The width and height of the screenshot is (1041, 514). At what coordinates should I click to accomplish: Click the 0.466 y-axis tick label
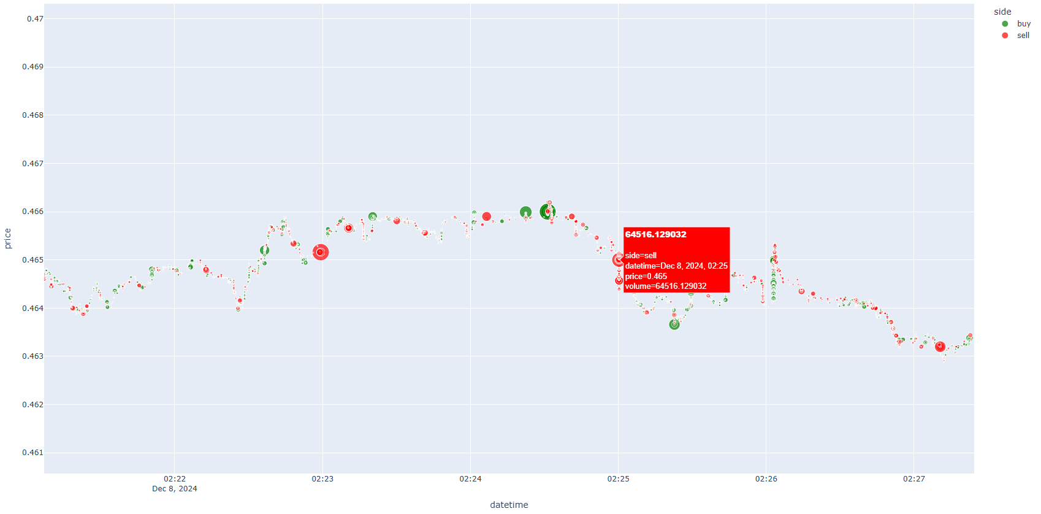tap(33, 212)
